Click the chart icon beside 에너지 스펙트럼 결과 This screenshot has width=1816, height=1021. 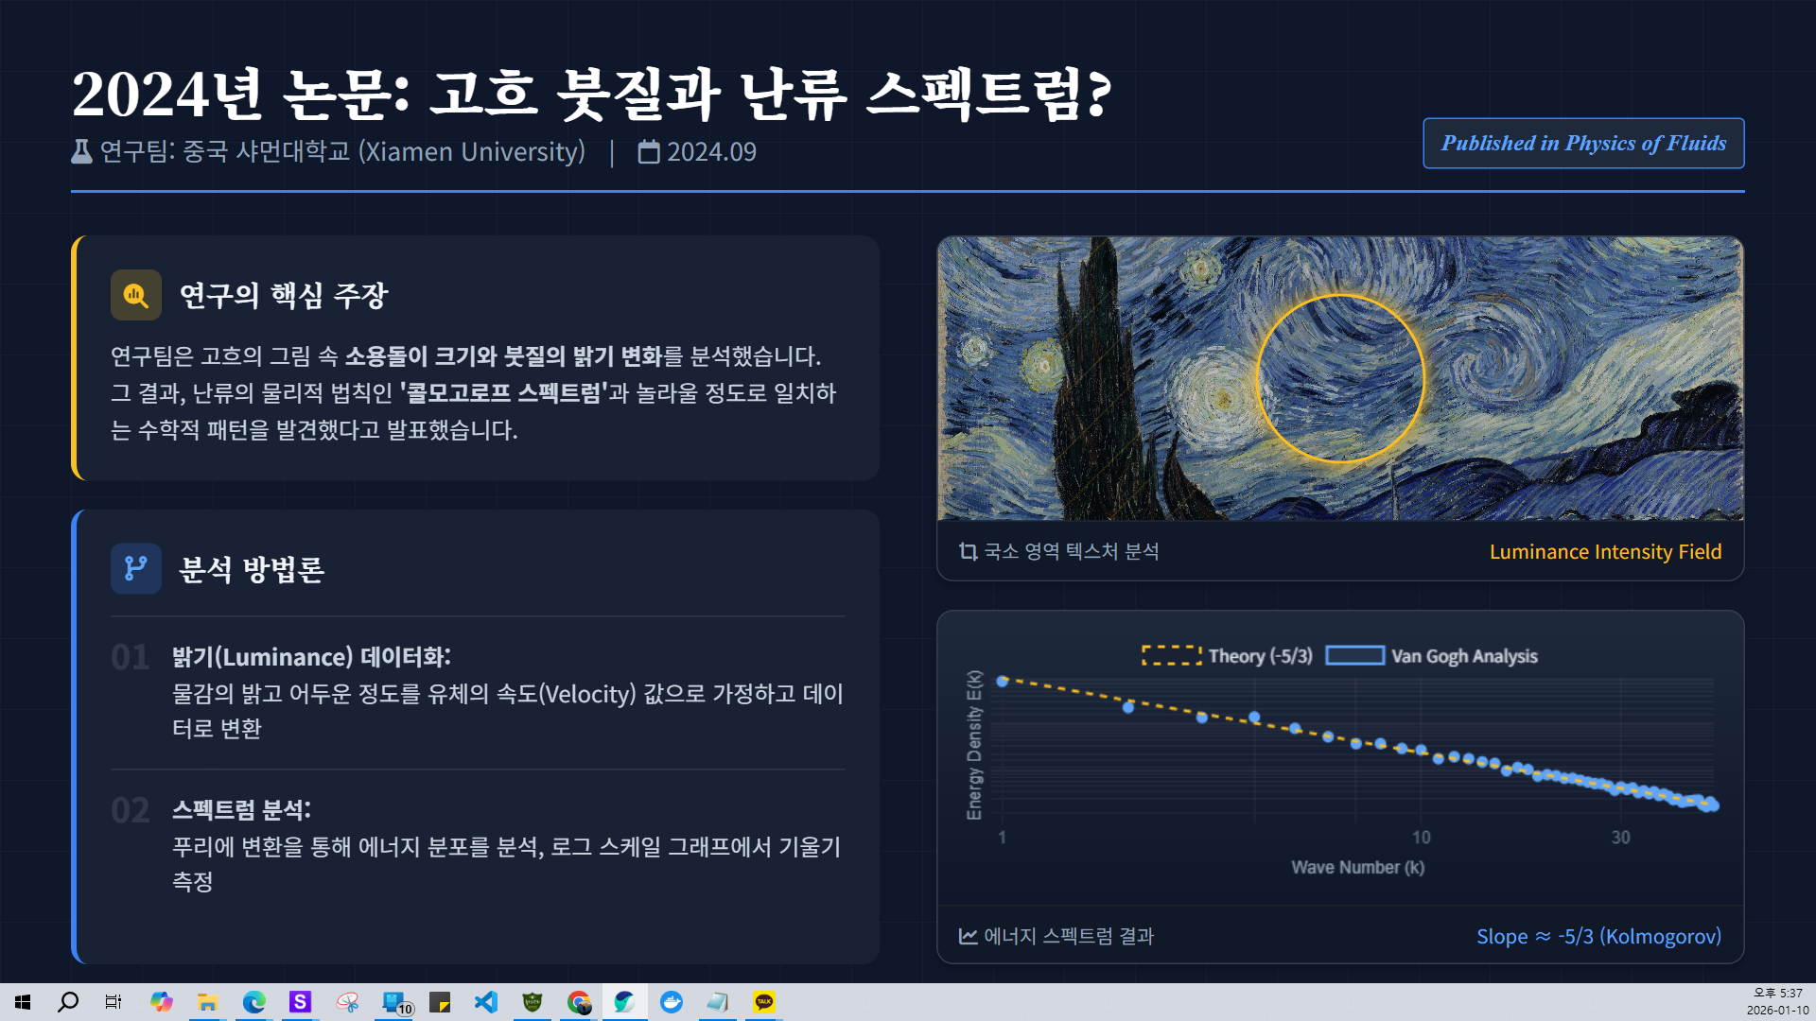968,936
